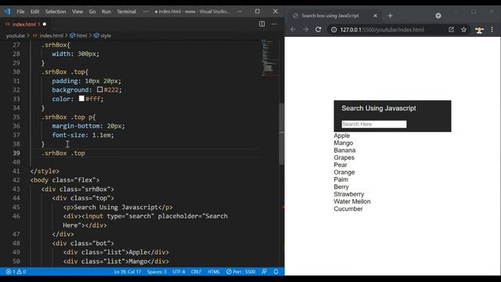
Task: Open the Edit menu
Action: point(34,12)
